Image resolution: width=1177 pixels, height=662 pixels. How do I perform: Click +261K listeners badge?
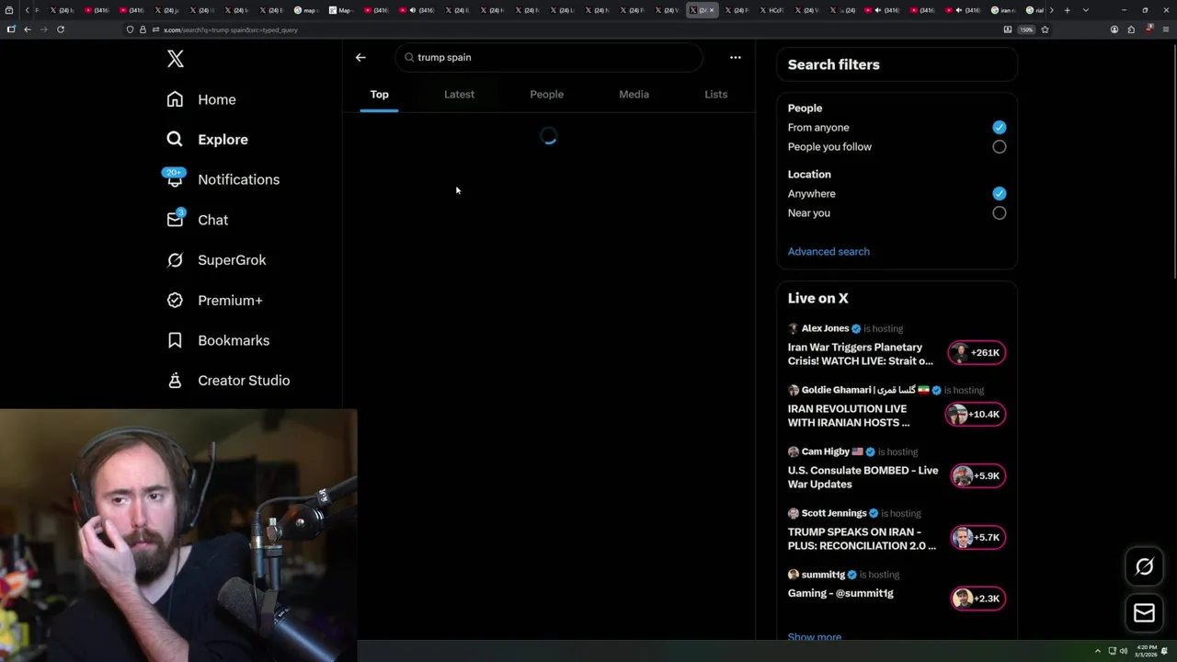(x=977, y=353)
